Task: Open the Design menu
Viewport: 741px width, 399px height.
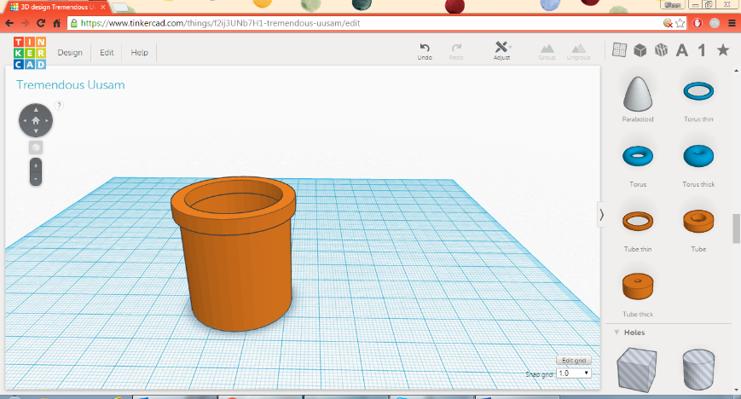Action: coord(70,53)
